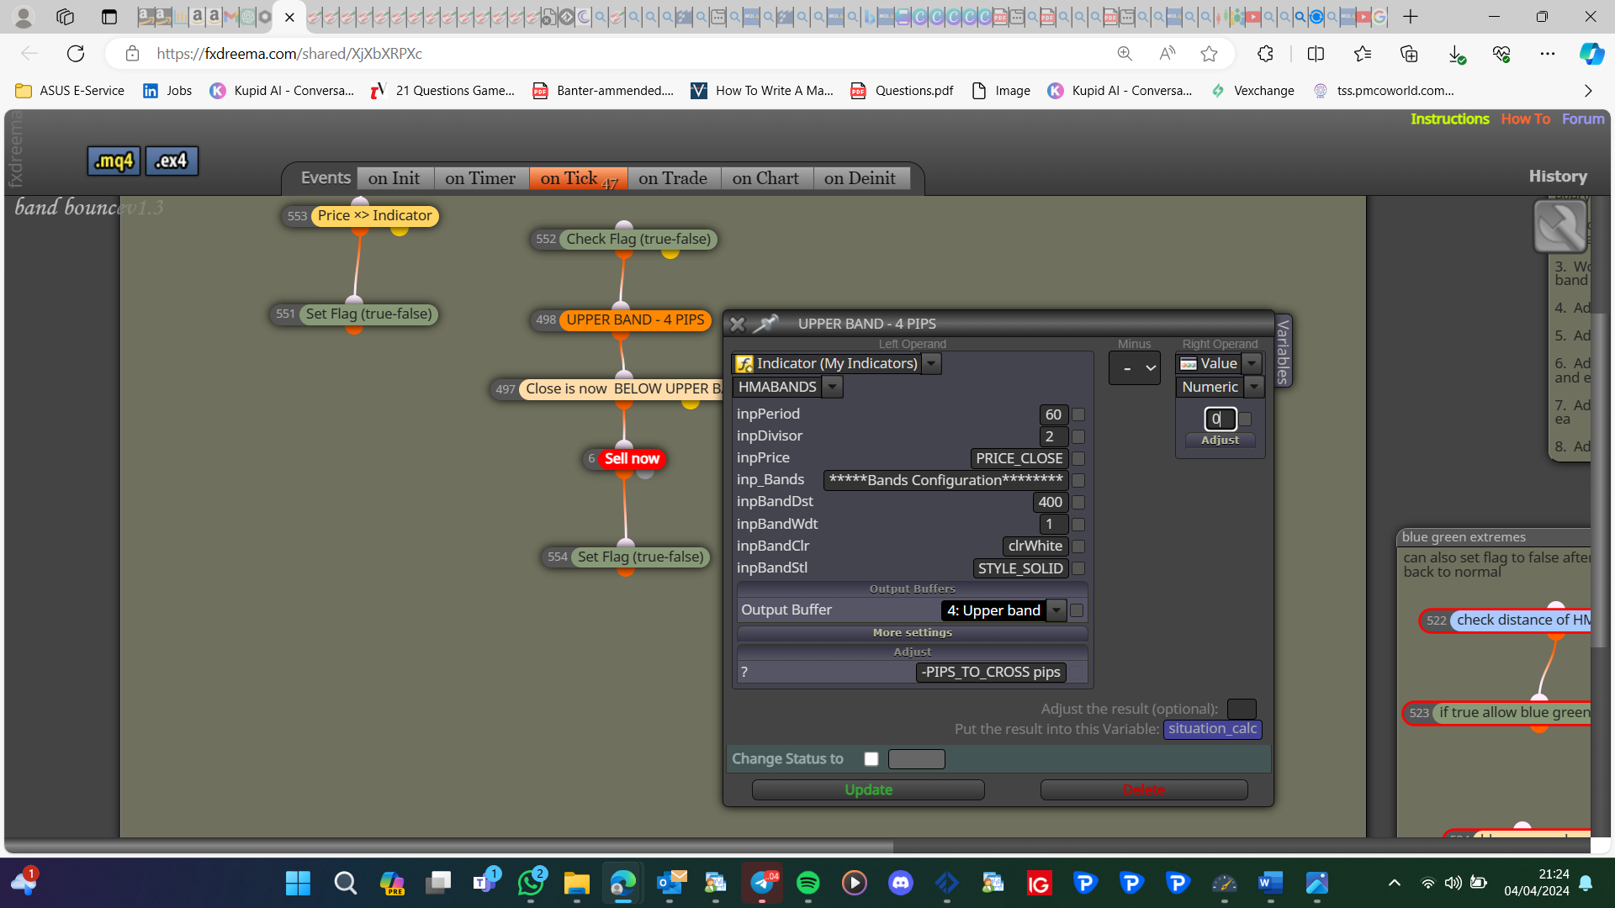Enable the Change Status to checkbox
Image resolution: width=1615 pixels, height=908 pixels.
[x=871, y=759]
